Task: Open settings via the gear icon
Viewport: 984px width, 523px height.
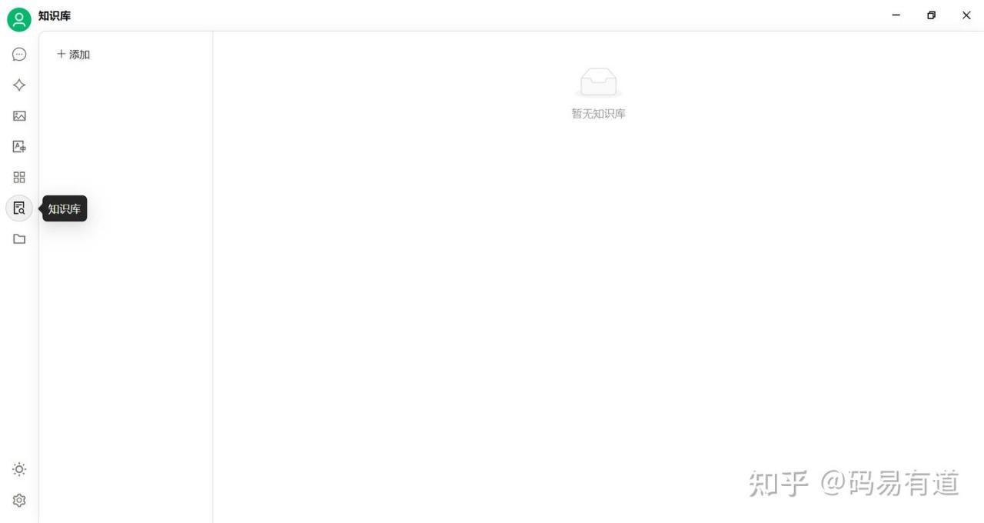Action: coord(19,500)
